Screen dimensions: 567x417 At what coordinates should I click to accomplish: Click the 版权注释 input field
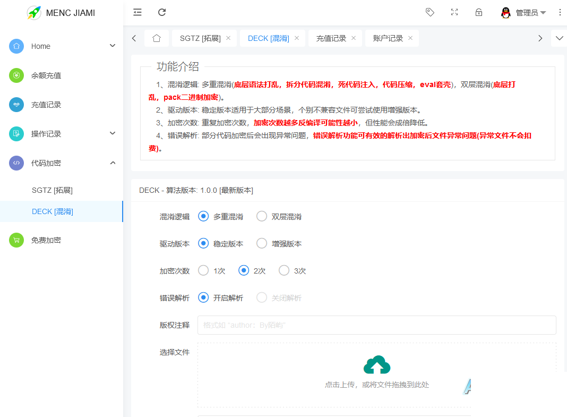click(x=376, y=325)
